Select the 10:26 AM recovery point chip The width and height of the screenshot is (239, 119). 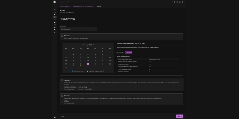[x=120, y=52]
